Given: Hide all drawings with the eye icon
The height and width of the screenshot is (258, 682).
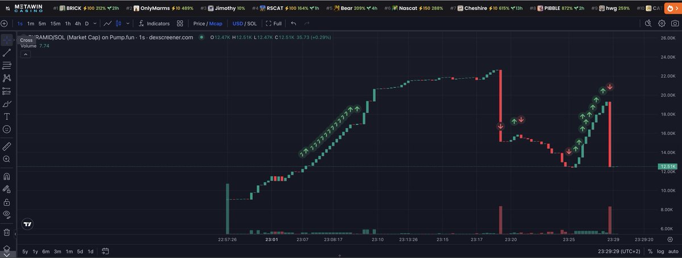Looking at the screenshot, I should pyautogui.click(x=7, y=214).
